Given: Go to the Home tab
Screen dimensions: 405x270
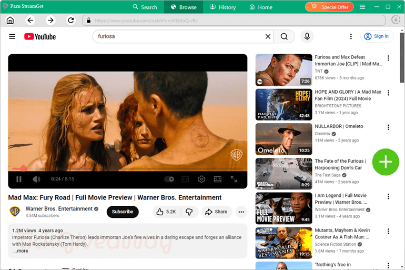Looking at the screenshot, I should point(261,7).
